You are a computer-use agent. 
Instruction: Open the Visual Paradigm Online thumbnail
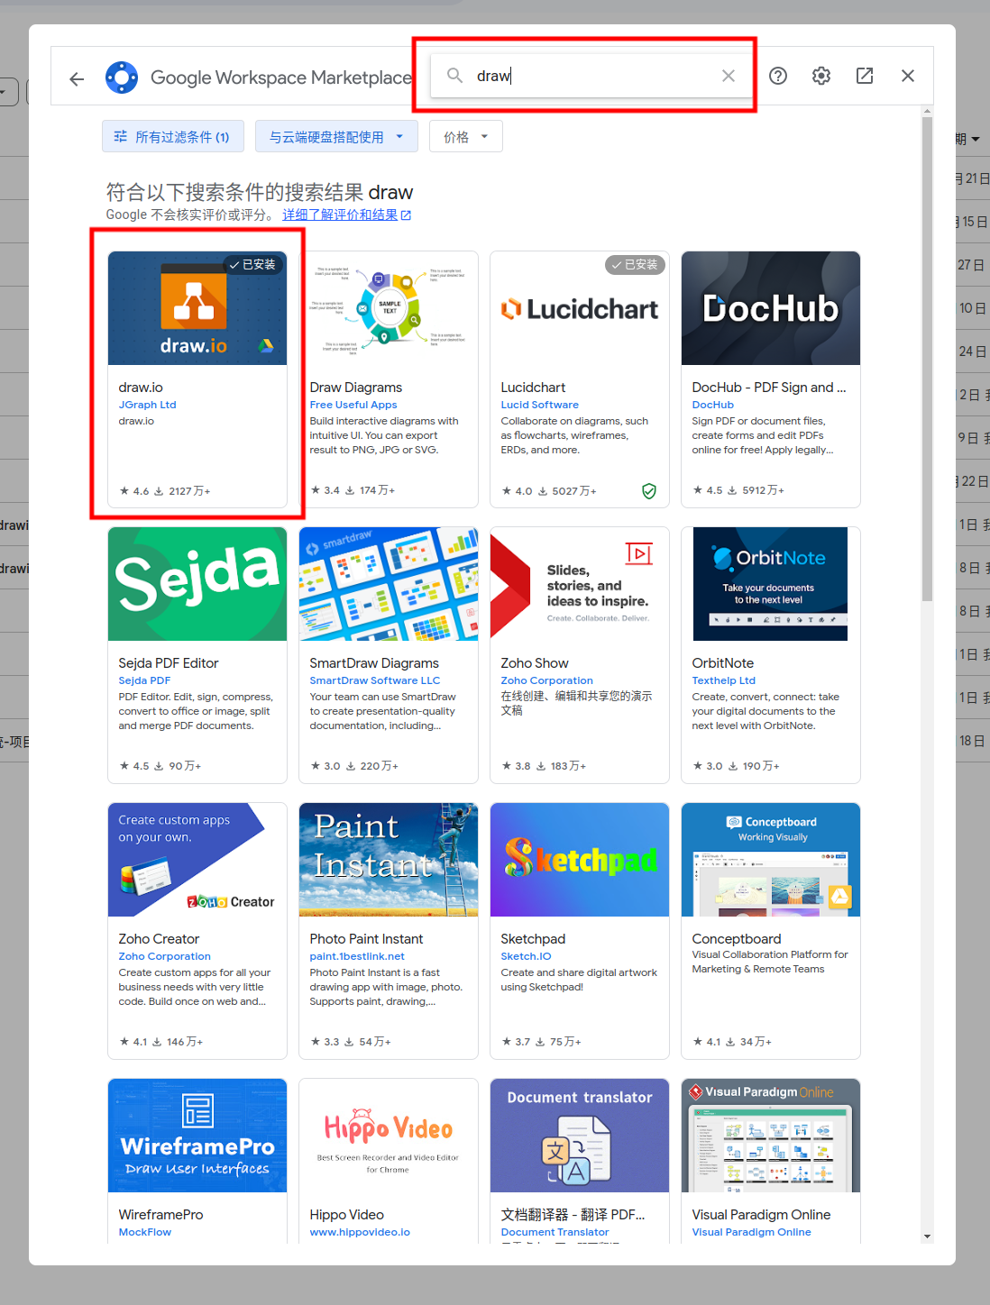(771, 1136)
